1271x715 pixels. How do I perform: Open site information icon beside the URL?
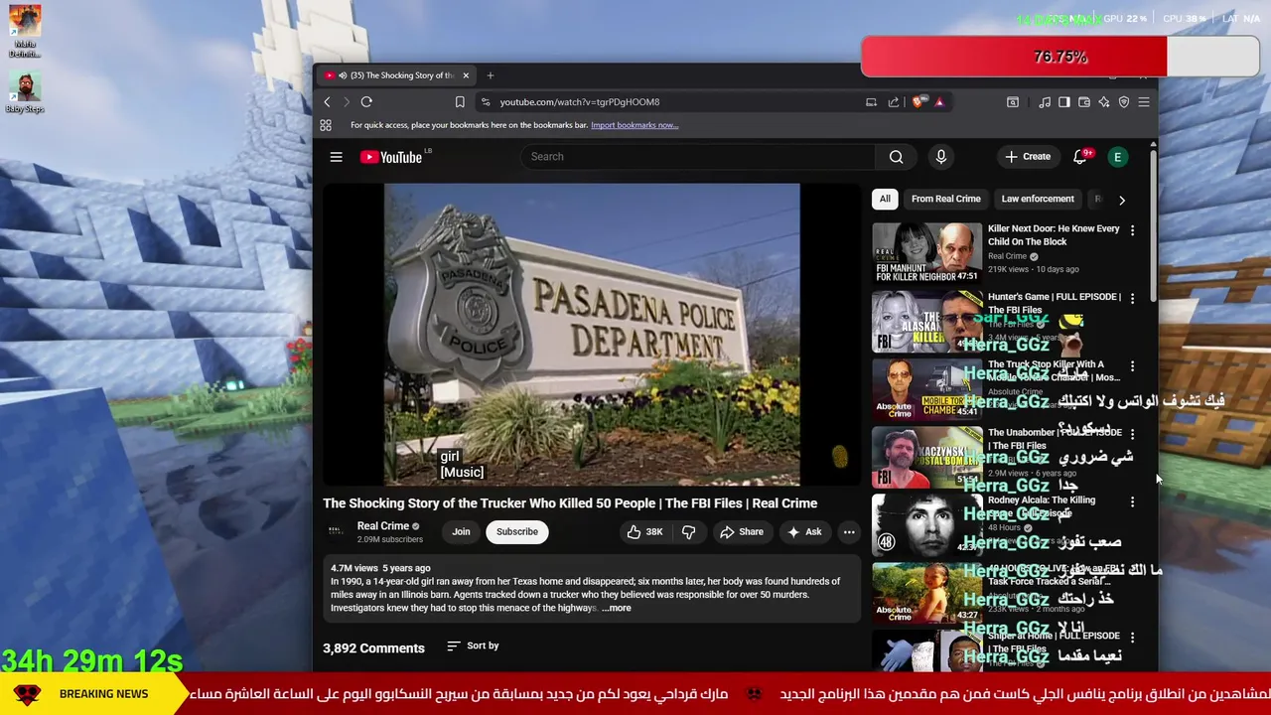point(485,102)
